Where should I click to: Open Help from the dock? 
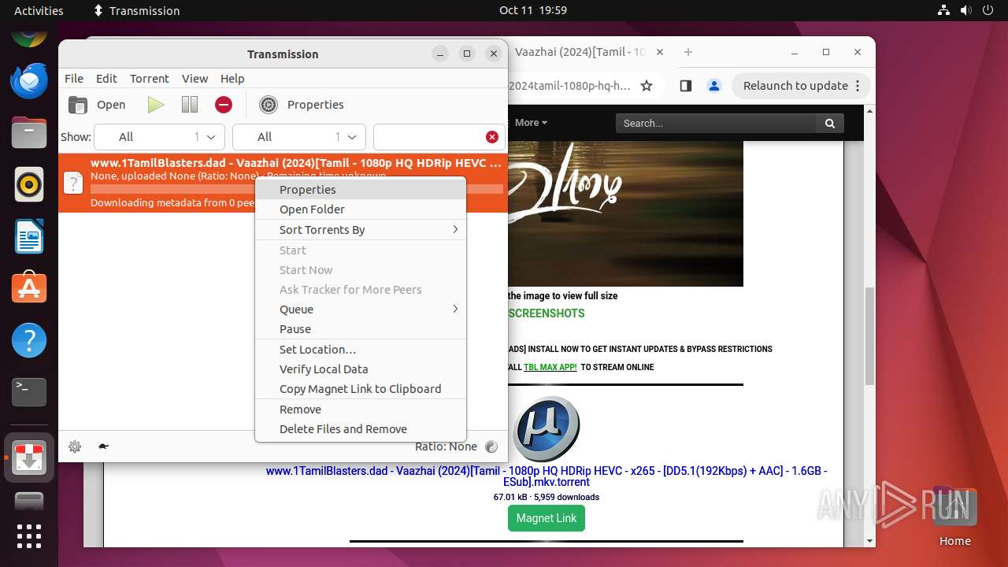pyautogui.click(x=29, y=340)
